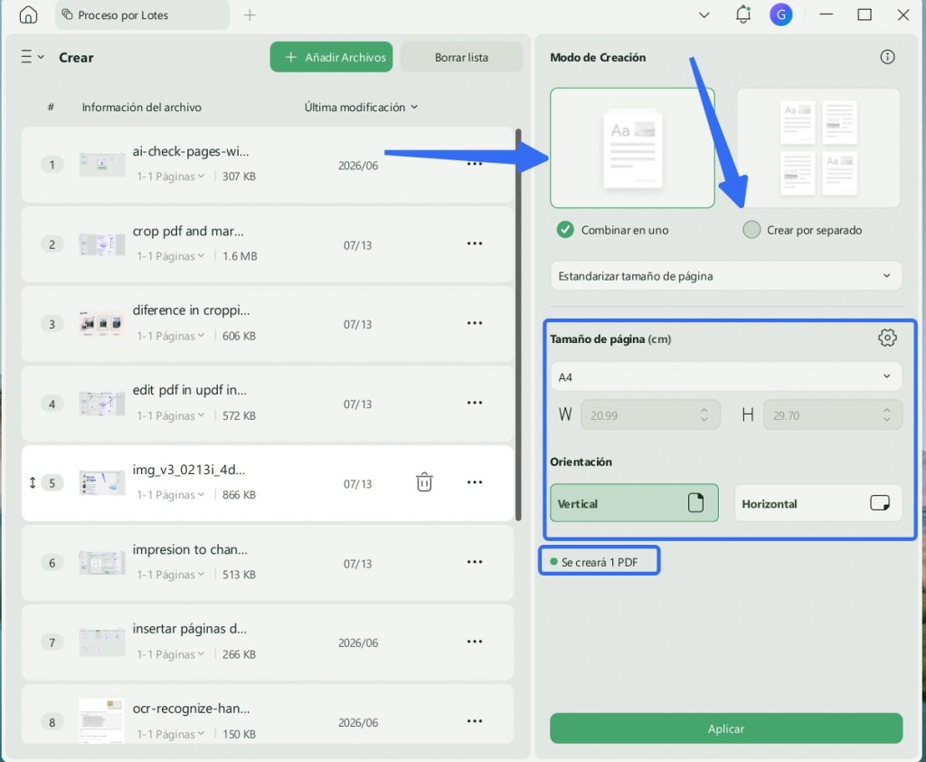This screenshot has height=762, width=926.
Task: Set Horizontal orientation
Action: pyautogui.click(x=817, y=503)
